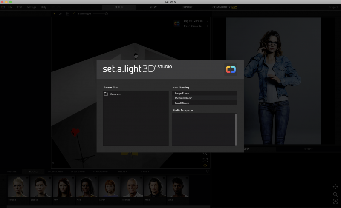Click the logo beside Buy Full Version
Image resolution: width=341 pixels, height=208 pixels.
(177, 23)
